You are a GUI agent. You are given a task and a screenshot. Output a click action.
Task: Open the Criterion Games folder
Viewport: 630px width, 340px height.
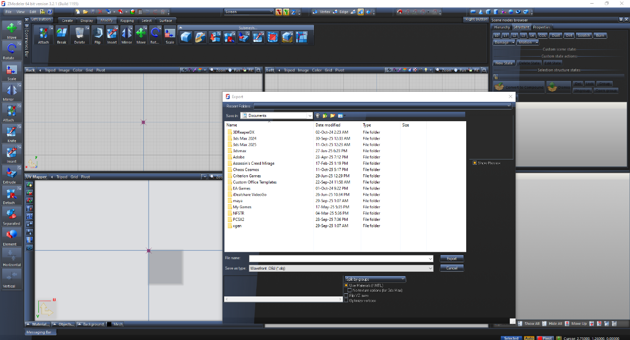click(x=247, y=176)
